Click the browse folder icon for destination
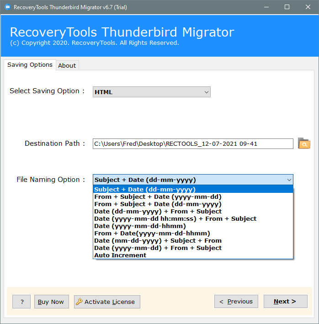The image size is (319, 324). tap(304, 143)
